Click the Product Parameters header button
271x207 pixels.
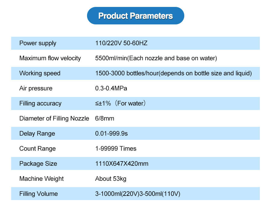(135, 16)
